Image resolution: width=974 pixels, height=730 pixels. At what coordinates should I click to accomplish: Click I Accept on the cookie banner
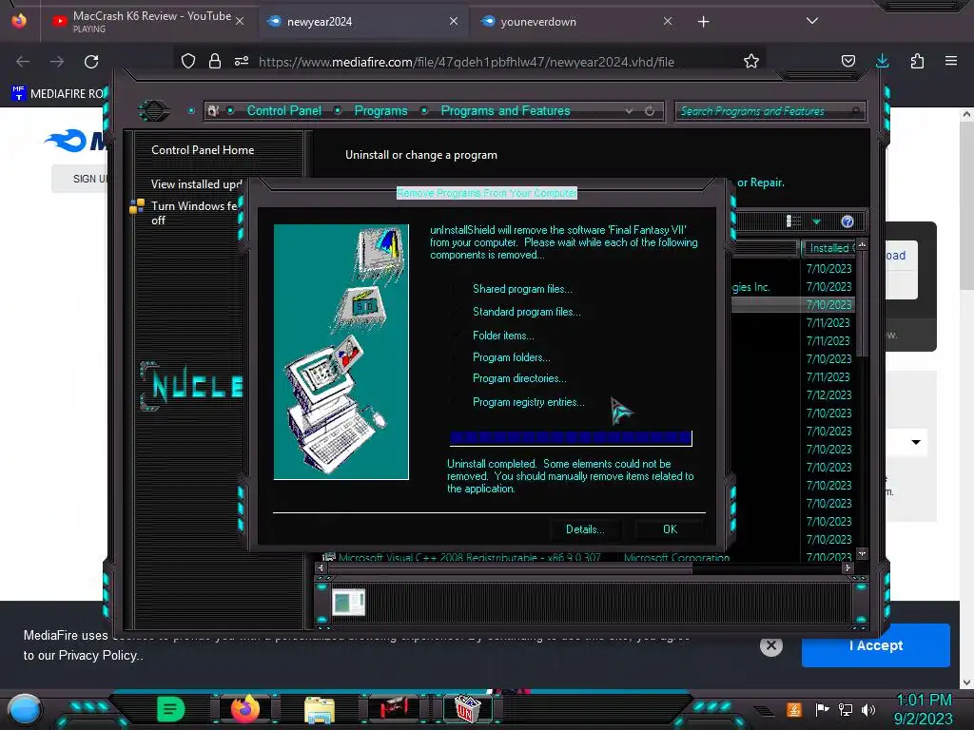pos(876,645)
